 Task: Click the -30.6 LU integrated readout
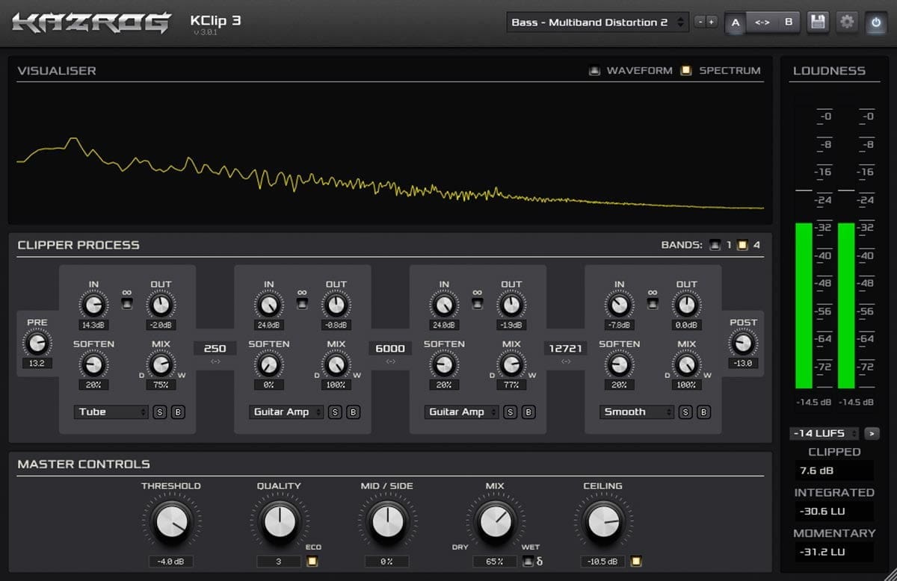point(834,512)
